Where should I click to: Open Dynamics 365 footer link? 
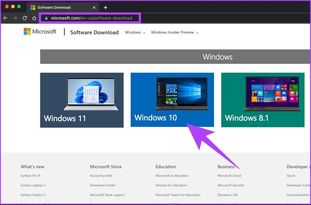[228, 195]
